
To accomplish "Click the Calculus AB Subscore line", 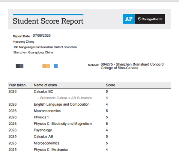I will [65, 98].
